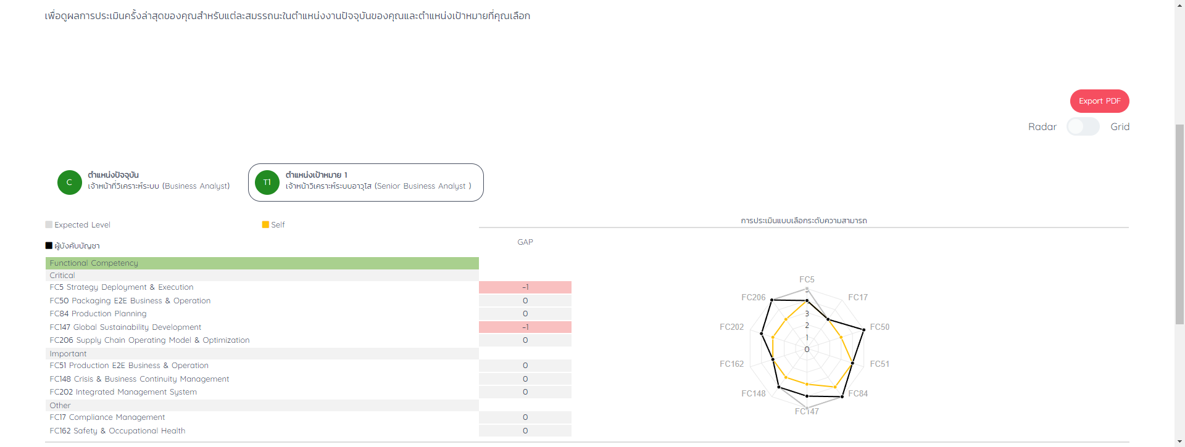Screen dimensions: 1185x447
Task: Click the green T1 target position icon
Action: [x=267, y=182]
